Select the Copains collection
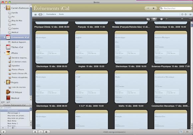Image resolution: width=193 pixels, height=135 pixels. [x=13, y=29]
